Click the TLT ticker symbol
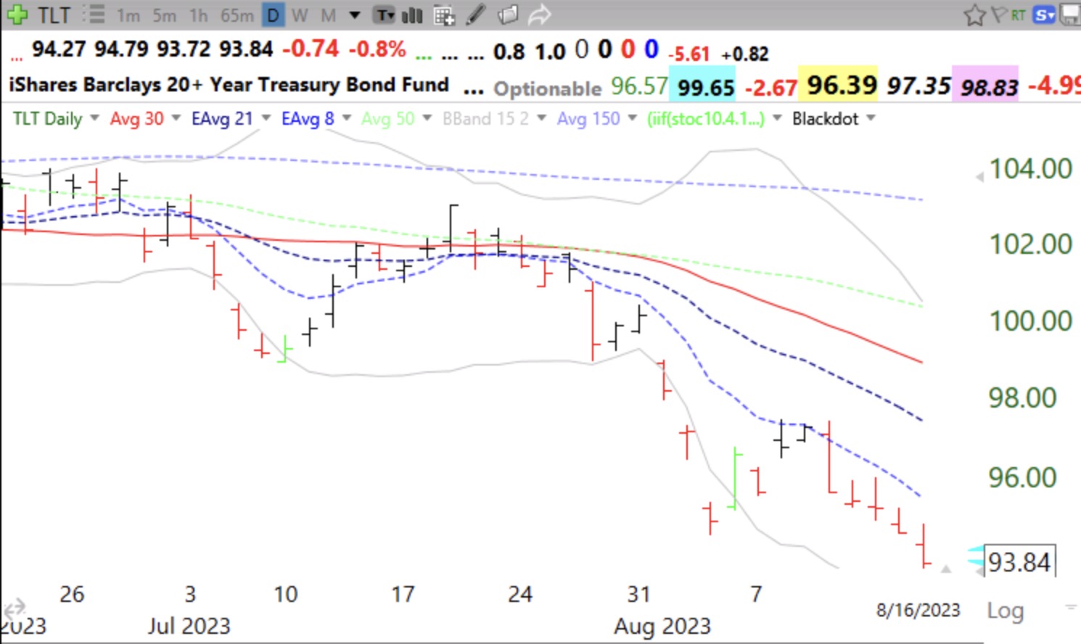This screenshot has width=1081, height=644. 54,15
